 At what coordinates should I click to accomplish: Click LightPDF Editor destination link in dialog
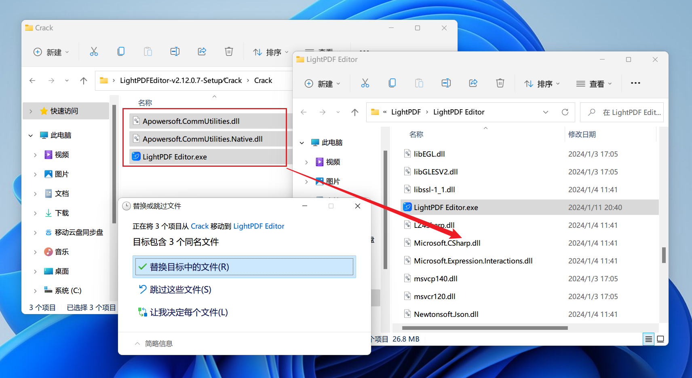coord(259,226)
